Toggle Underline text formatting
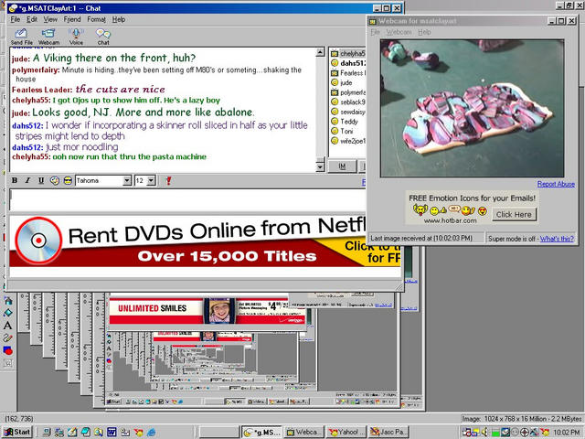This screenshot has height=439, width=585. 41,181
